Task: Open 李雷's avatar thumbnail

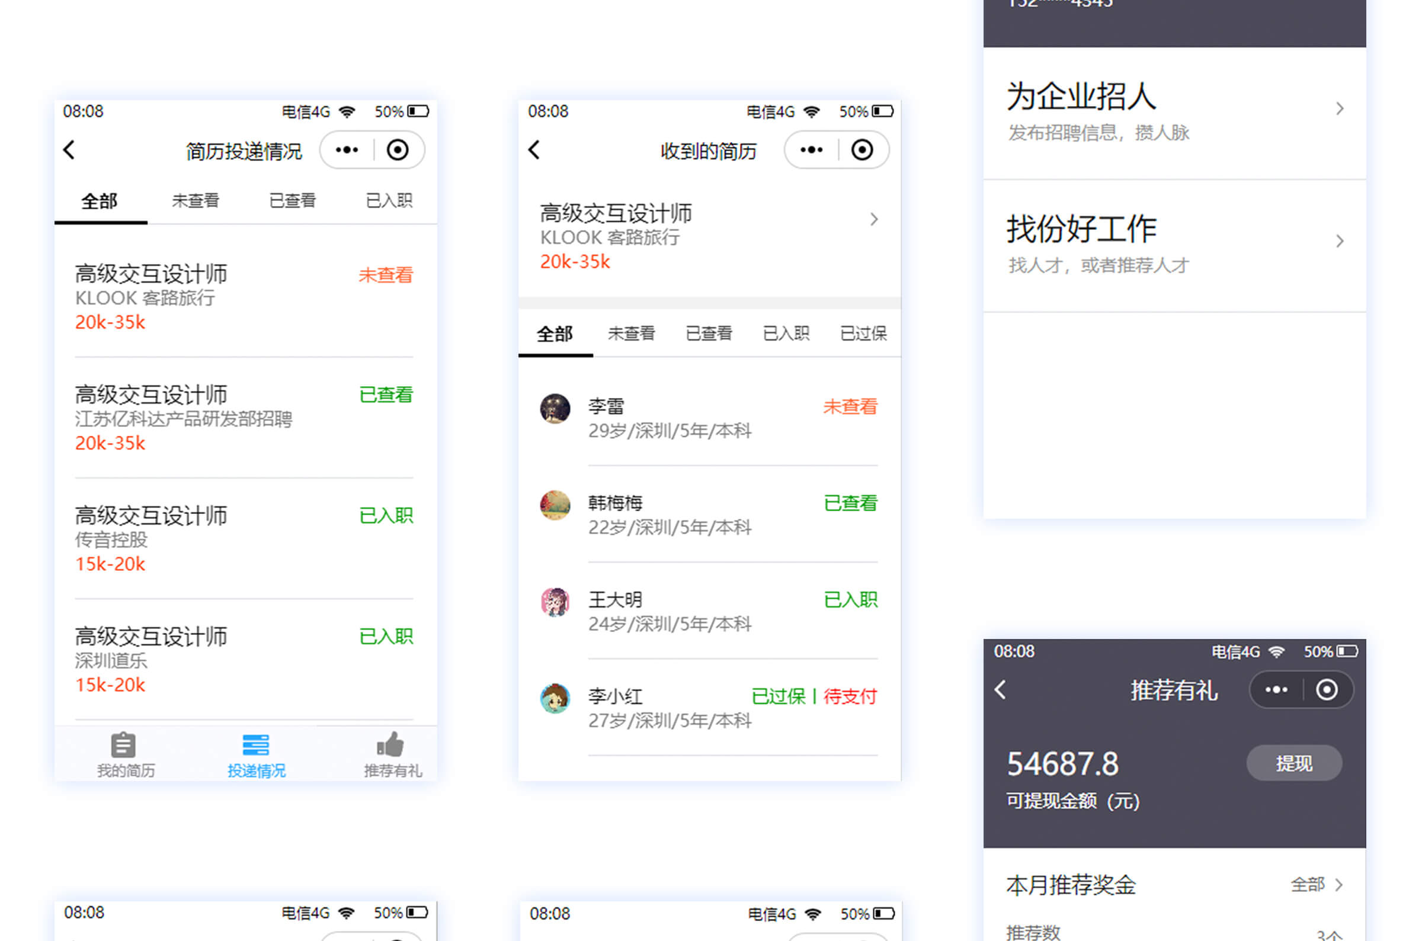Action: tap(555, 409)
